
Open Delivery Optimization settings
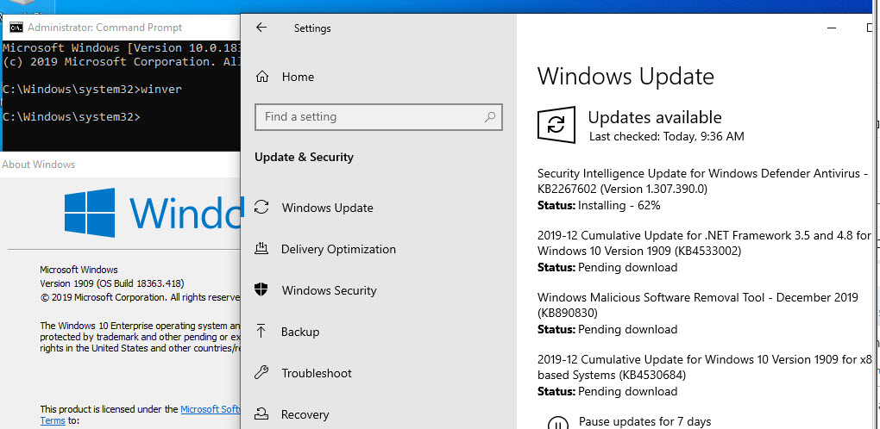click(338, 249)
